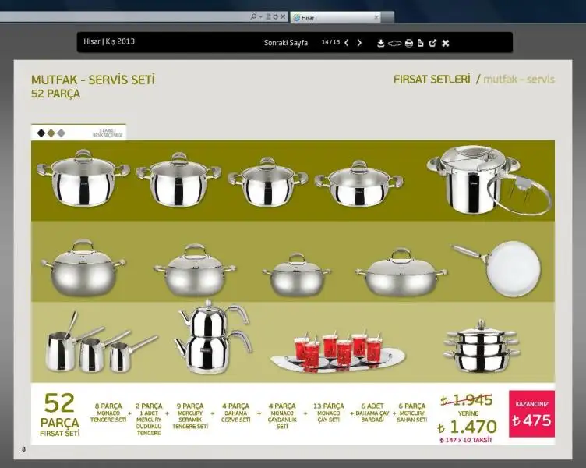
Task: Click the 4 PARÇA Monaco Çaydanlık Seti text
Action: [282, 416]
